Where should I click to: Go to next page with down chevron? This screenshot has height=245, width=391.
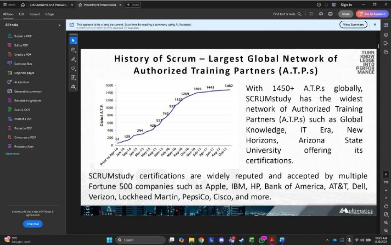pyautogui.click(x=386, y=198)
